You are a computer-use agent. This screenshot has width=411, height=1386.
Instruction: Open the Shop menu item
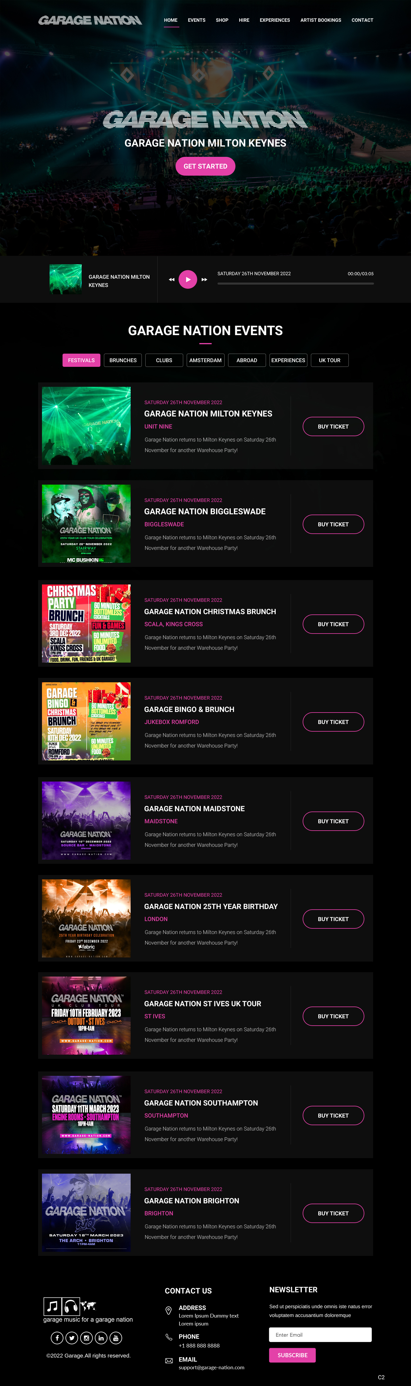(222, 21)
